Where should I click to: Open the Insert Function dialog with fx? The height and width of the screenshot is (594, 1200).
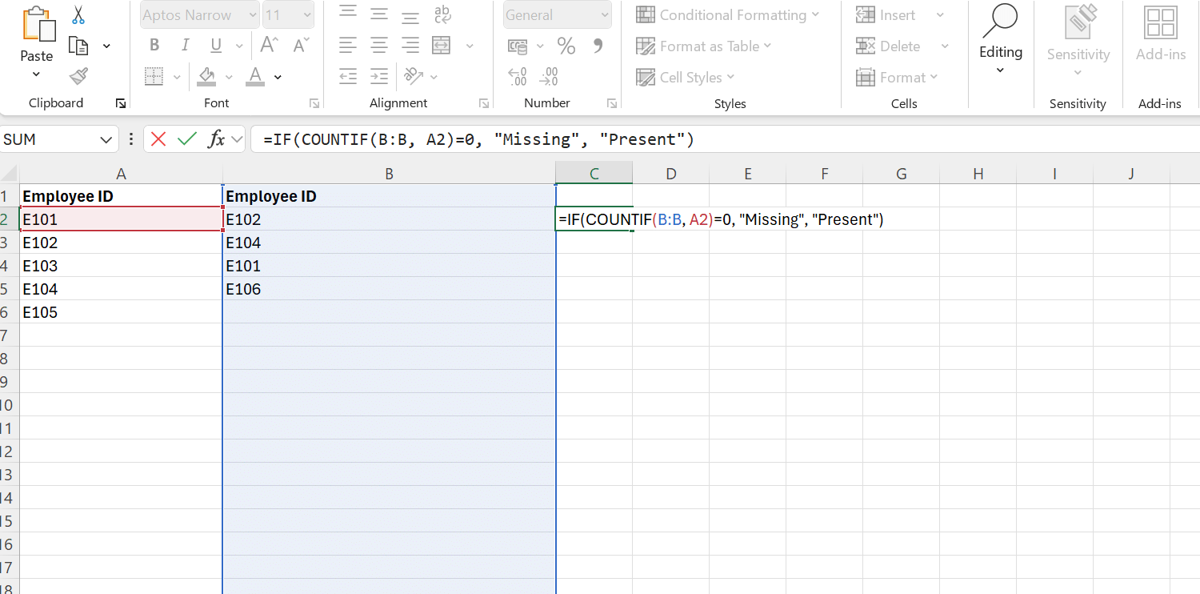[x=214, y=138]
